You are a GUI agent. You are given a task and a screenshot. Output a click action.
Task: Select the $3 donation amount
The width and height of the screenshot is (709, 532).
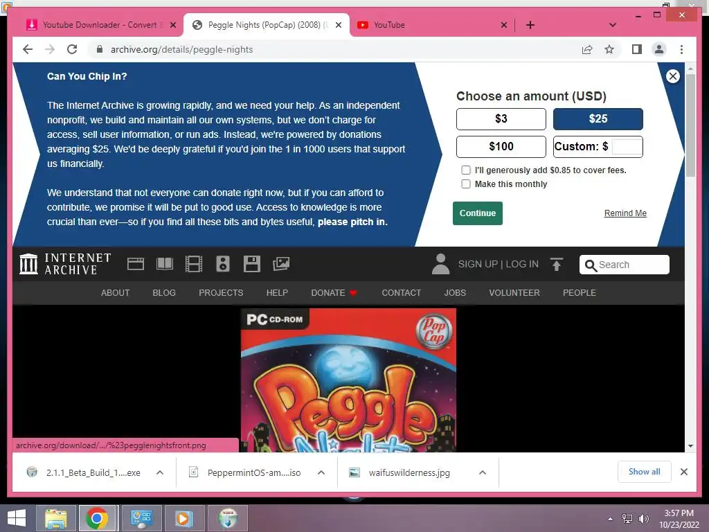[x=501, y=119]
